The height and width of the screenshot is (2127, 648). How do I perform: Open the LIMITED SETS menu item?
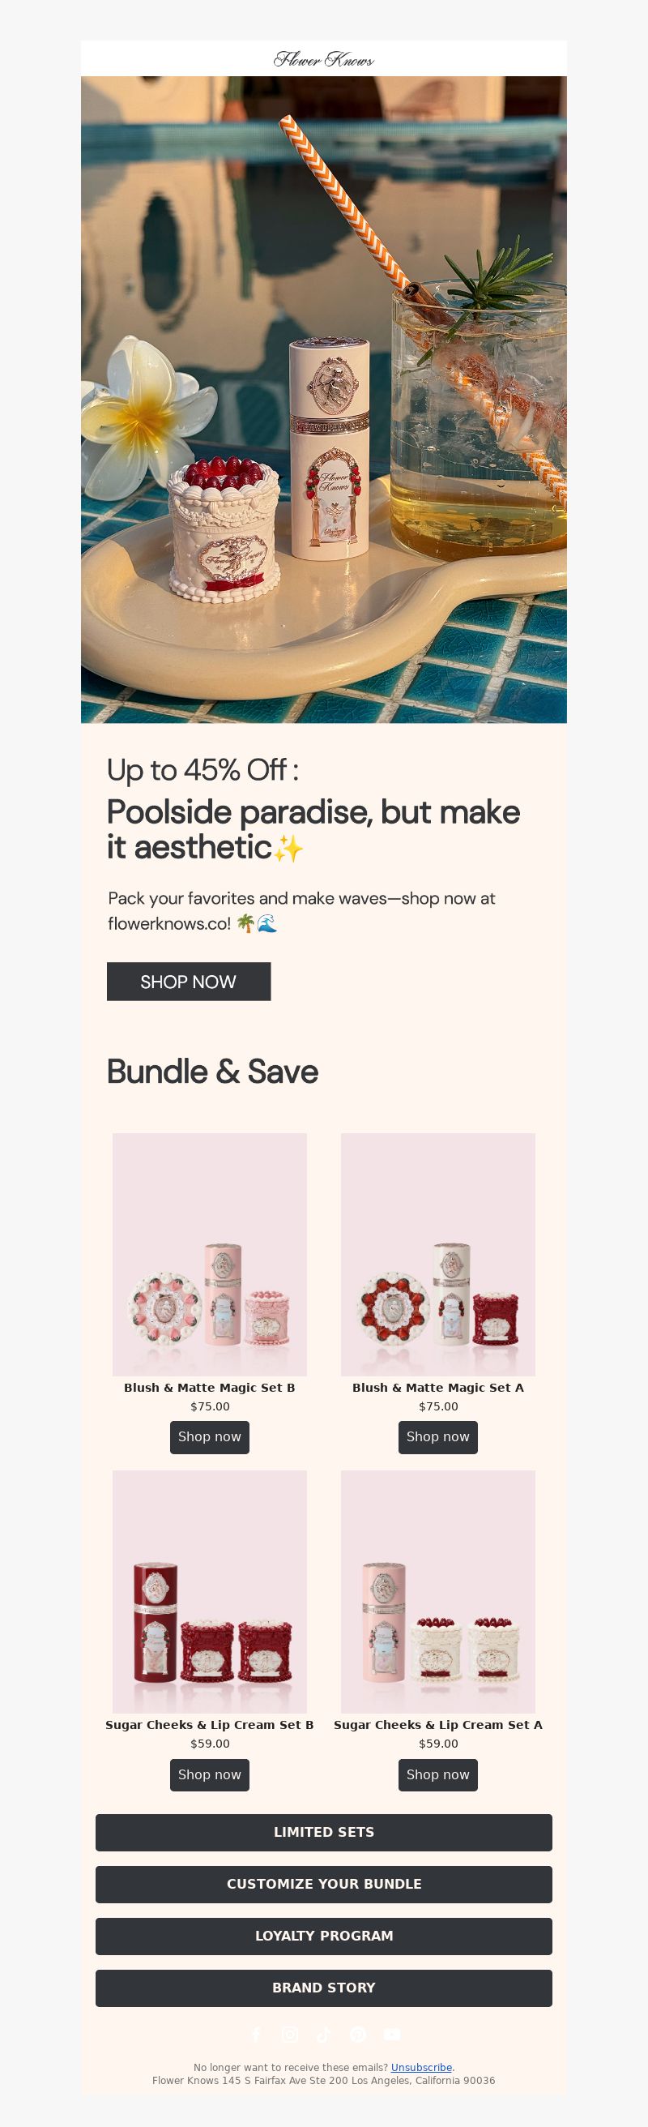[x=323, y=1832]
